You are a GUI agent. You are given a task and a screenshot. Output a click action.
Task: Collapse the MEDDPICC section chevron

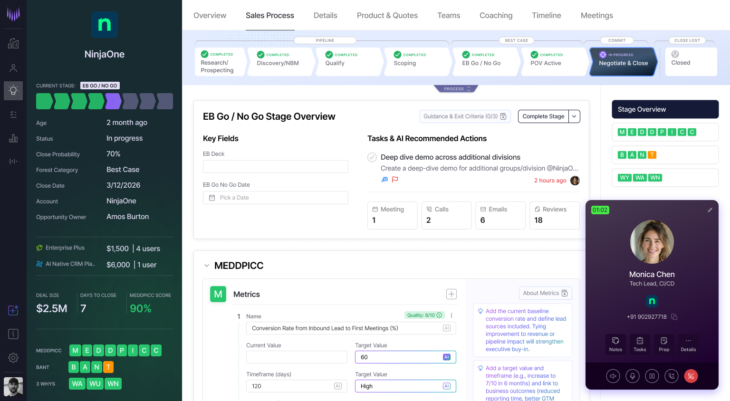[207, 266]
